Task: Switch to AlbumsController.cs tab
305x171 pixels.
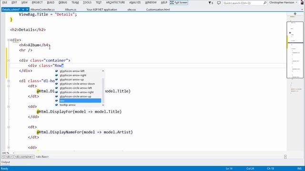Action: [x=42, y=9]
